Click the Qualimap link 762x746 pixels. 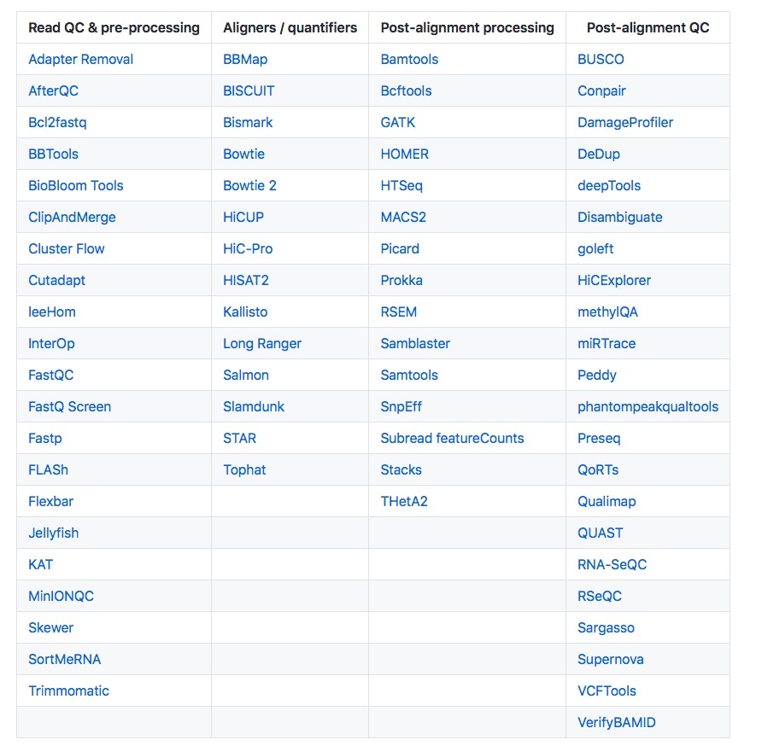pyautogui.click(x=607, y=501)
